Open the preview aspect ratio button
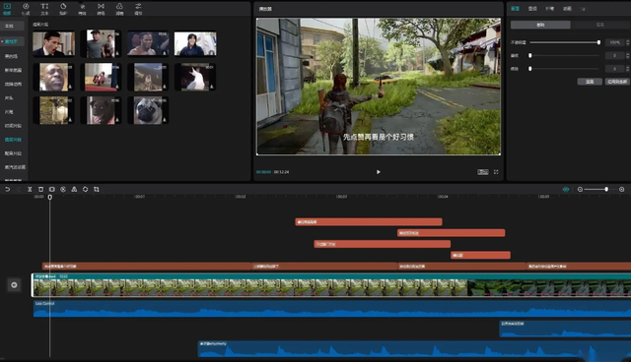The height and width of the screenshot is (362, 631). point(483,172)
